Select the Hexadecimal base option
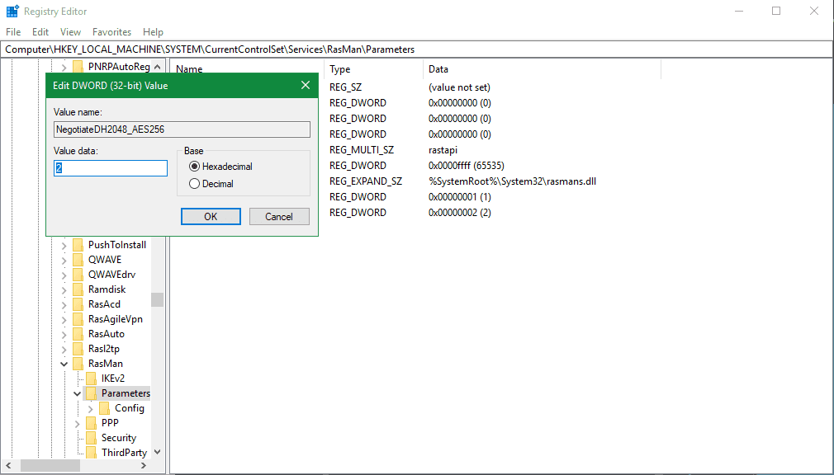Viewport: 834px width, 475px height. pos(195,167)
